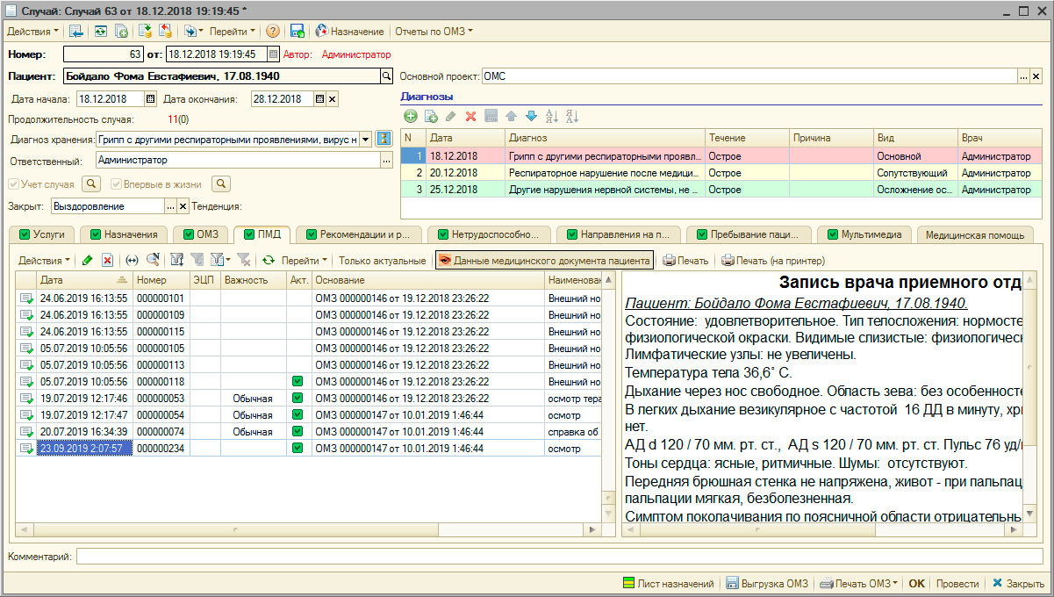The width and height of the screenshot is (1054, 597).
Task: Click the hourglass icon beside Диагноз хранения
Action: [x=384, y=139]
